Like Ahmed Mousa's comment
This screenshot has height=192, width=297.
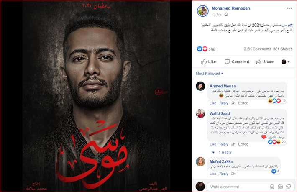click(213, 103)
